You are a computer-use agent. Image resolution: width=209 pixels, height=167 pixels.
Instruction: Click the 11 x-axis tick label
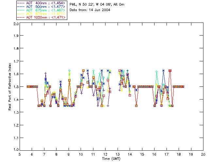point(93,154)
